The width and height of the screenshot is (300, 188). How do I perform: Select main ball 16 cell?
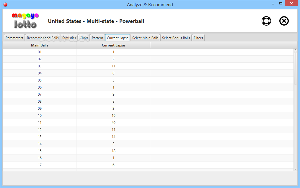pos(40,158)
